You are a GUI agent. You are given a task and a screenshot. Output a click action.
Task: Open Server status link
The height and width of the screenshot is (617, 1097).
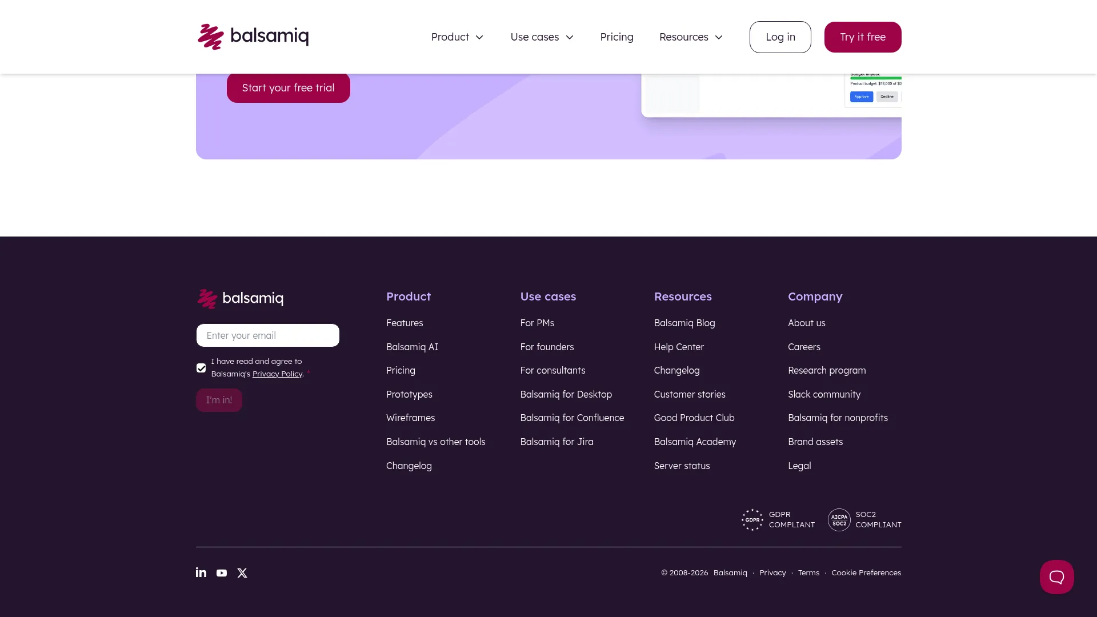click(682, 466)
